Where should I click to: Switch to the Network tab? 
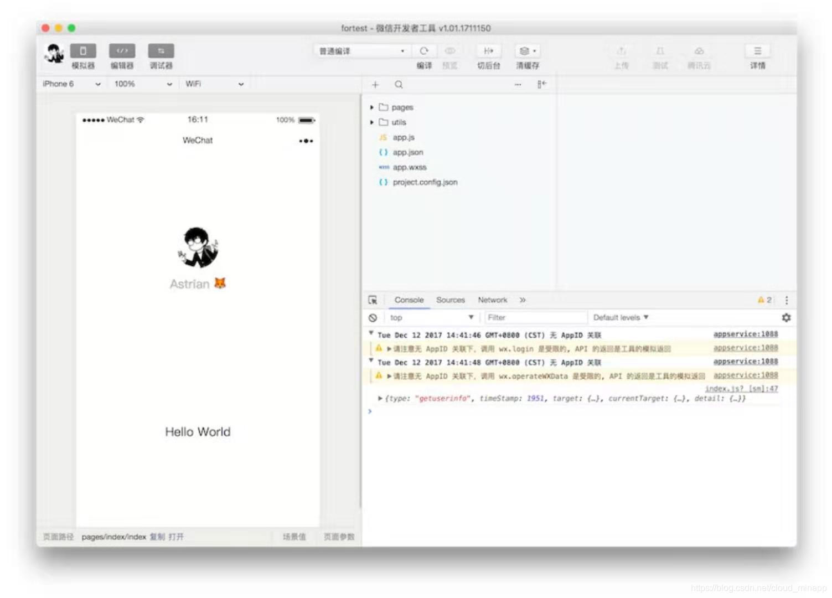tap(493, 300)
